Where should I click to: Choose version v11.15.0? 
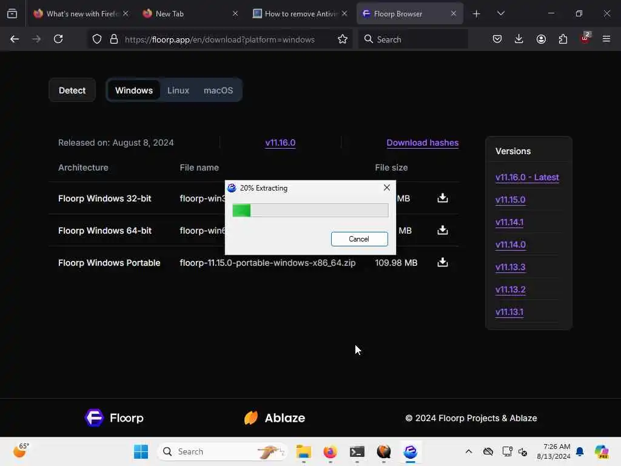coord(510,200)
